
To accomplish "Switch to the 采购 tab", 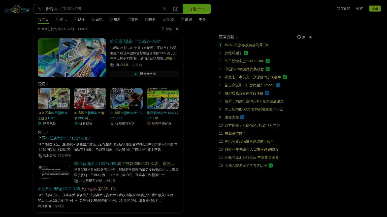I will pyautogui.click(x=186, y=19).
